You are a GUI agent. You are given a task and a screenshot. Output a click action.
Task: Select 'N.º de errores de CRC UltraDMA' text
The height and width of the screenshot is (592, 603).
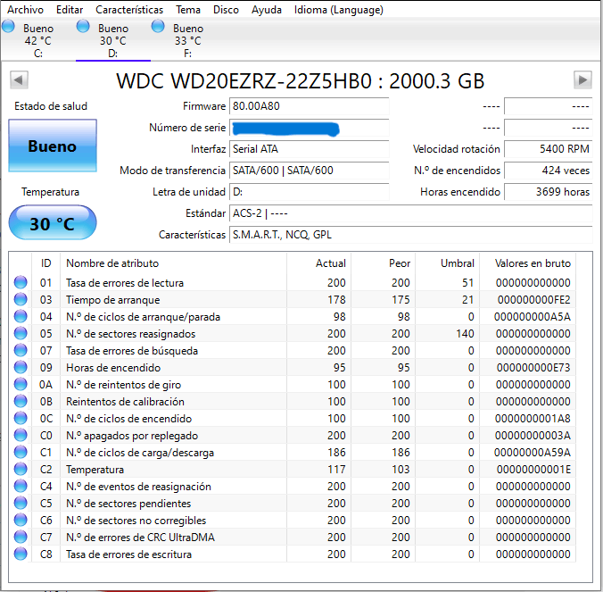pos(140,538)
